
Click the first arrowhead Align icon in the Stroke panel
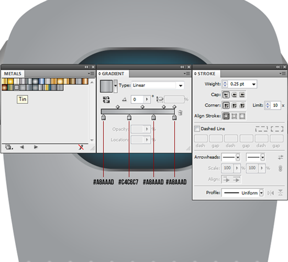(x=226, y=179)
